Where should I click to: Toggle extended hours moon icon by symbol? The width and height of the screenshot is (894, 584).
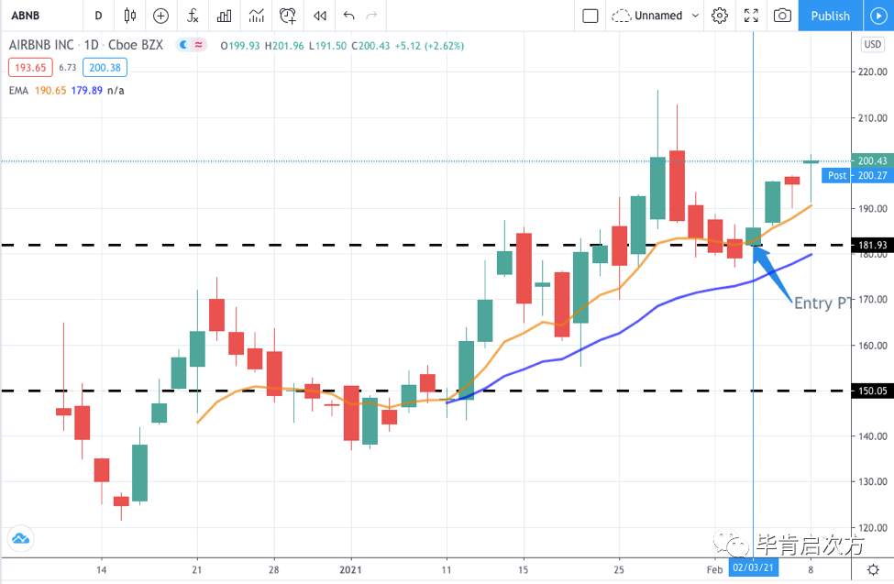click(183, 45)
